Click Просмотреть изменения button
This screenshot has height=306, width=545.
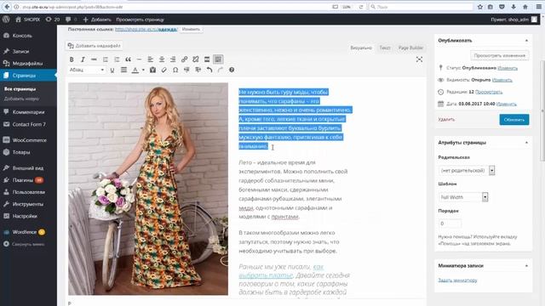coord(500,55)
